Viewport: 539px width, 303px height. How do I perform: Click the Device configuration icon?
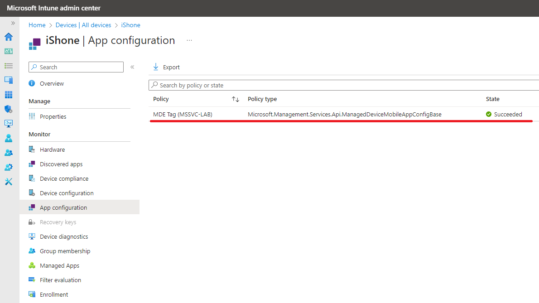32,193
